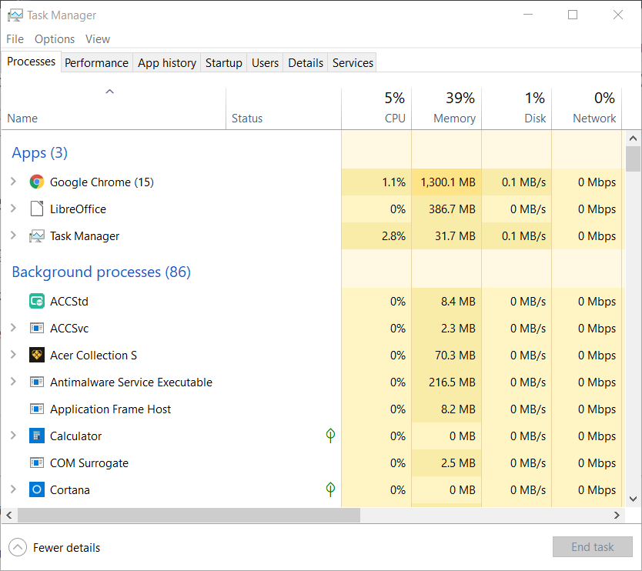This screenshot has width=642, height=571.
Task: Expand the ACCSvc process row
Action: click(13, 328)
